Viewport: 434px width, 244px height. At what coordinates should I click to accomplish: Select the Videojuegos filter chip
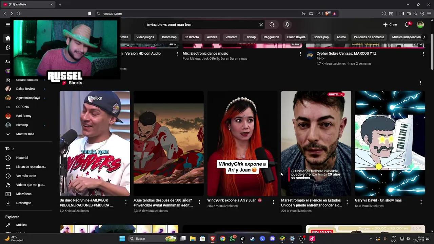tap(145, 37)
